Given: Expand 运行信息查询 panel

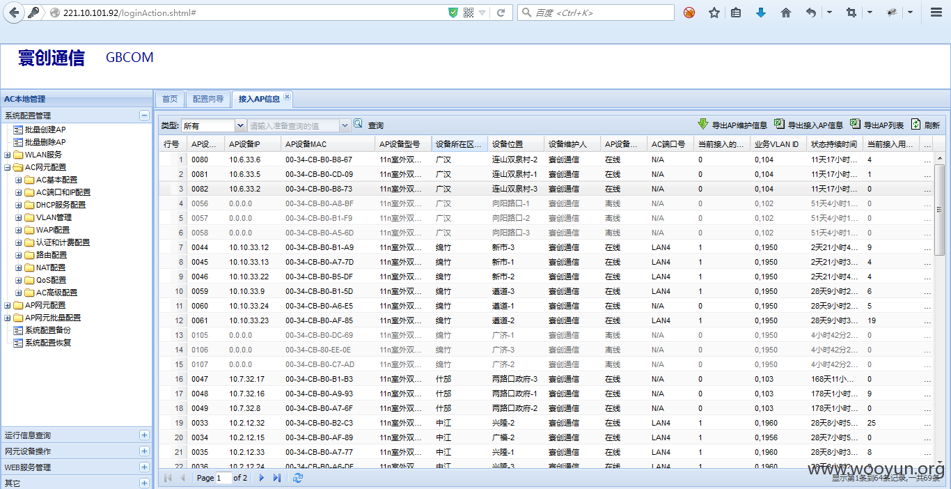Looking at the screenshot, I should [x=144, y=435].
